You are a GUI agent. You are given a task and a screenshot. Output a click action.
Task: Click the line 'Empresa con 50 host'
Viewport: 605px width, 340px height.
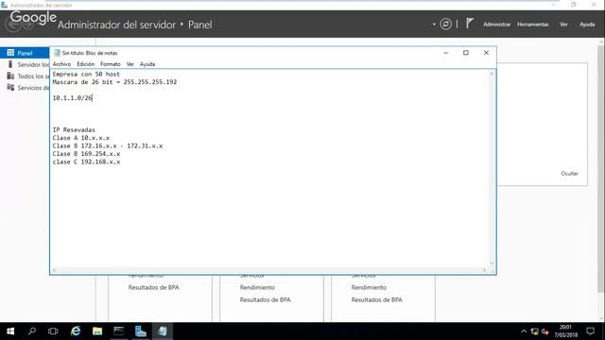click(86, 74)
